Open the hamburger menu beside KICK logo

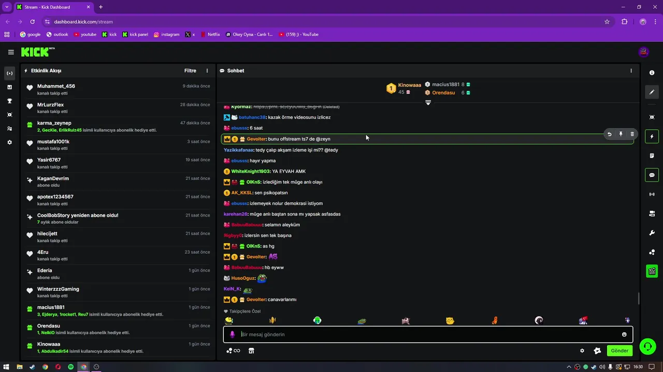(11, 52)
